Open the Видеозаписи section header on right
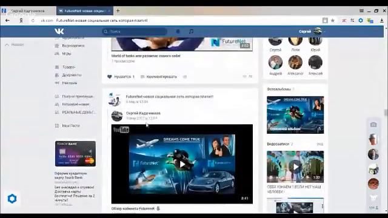388x218 pixels. pos(278,144)
